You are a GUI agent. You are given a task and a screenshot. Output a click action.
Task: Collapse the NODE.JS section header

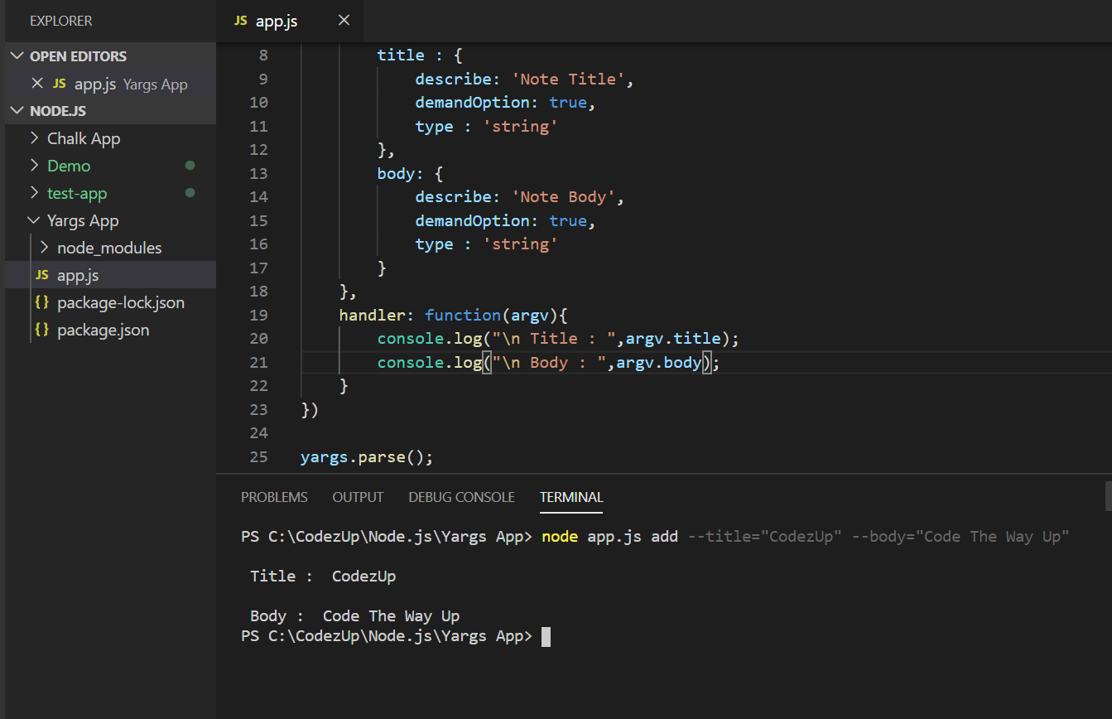[x=17, y=110]
